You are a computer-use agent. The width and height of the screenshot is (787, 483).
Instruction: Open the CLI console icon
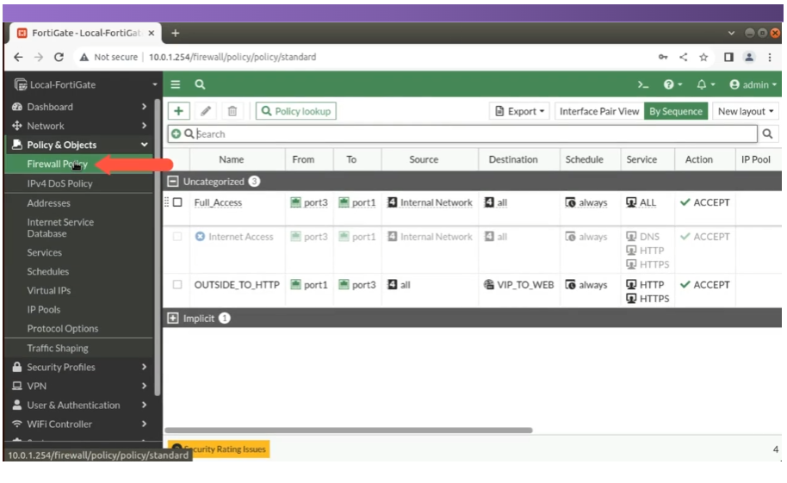point(643,84)
